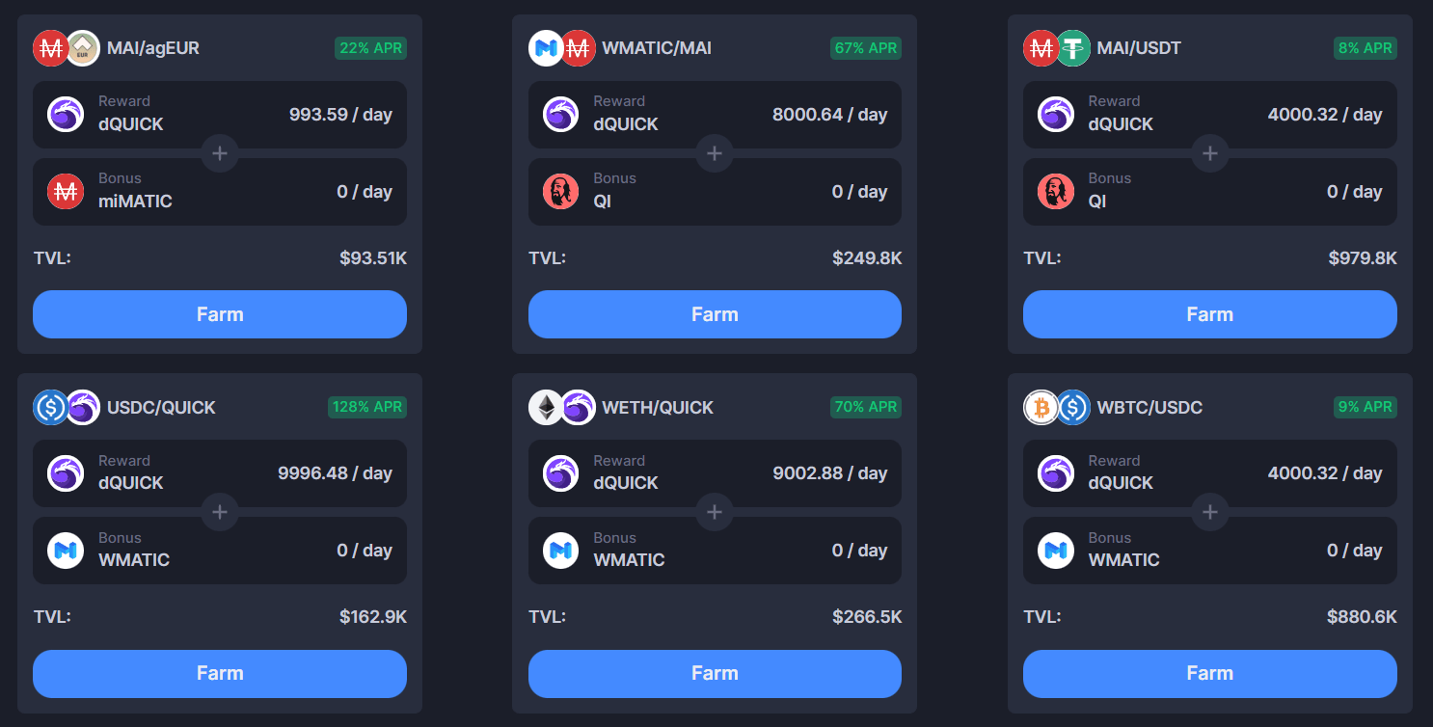Click the miMATIC bonus token icon
Viewport: 1433px width, 727px height.
coord(67,192)
